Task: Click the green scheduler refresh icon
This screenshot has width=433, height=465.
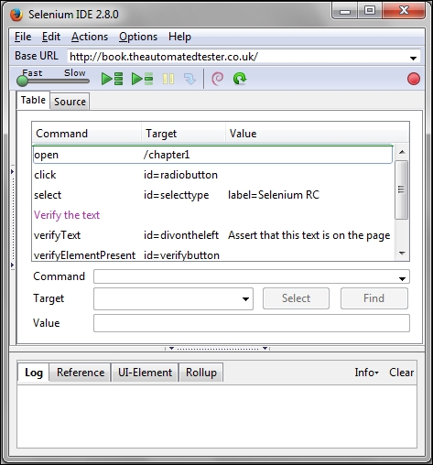Action: [240, 79]
